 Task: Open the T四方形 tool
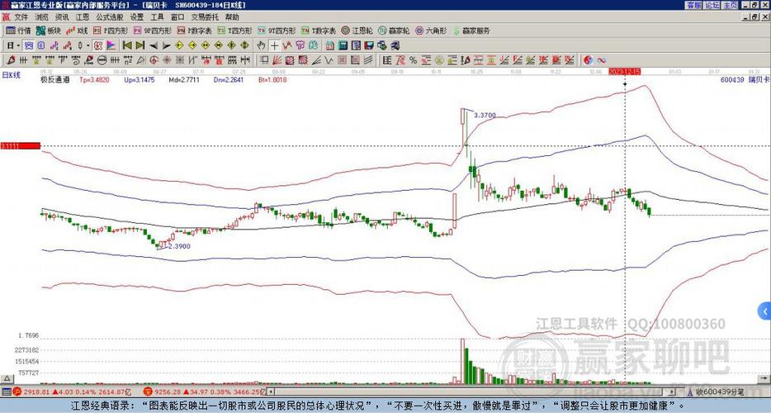click(234, 31)
